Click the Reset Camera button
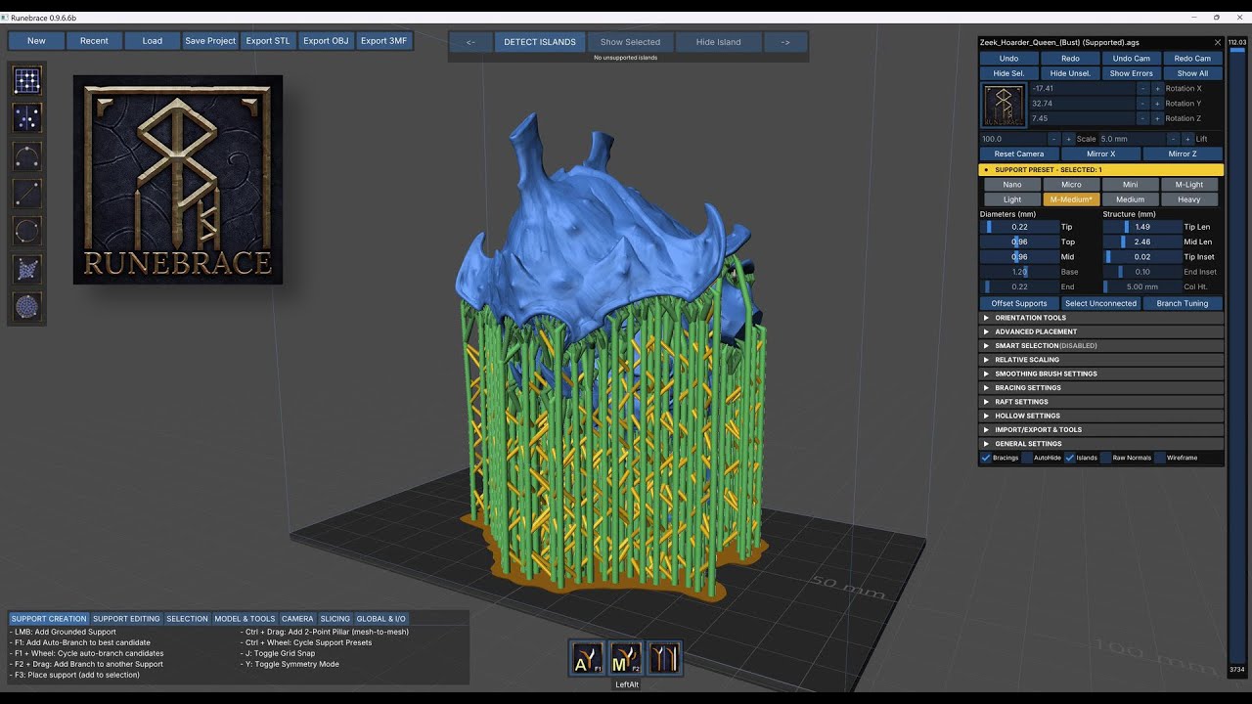Viewport: 1252px width, 704px height. tap(1019, 154)
